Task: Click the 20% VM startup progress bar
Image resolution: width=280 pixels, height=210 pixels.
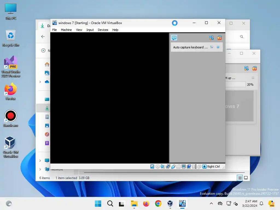Action: point(235,84)
